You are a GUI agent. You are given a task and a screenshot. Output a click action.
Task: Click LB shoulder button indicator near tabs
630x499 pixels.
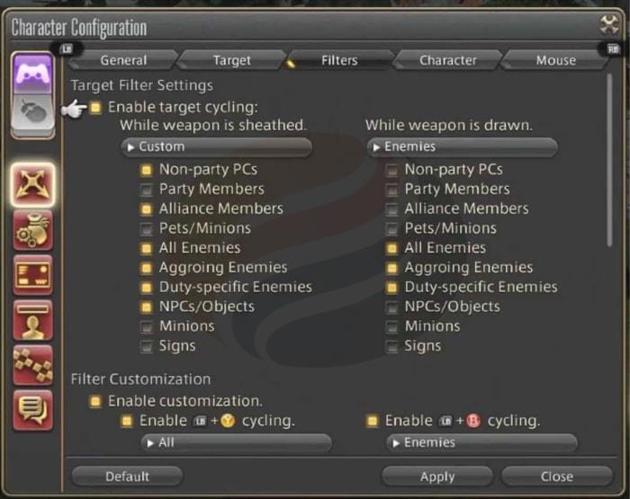tap(67, 49)
